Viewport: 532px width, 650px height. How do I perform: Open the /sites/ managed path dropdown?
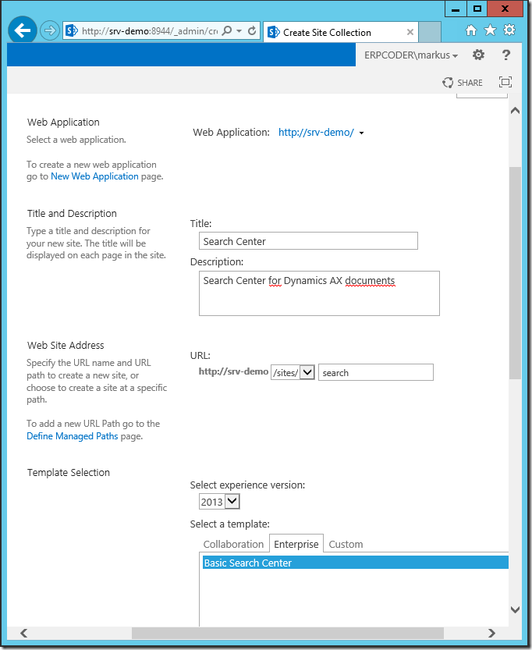click(293, 372)
